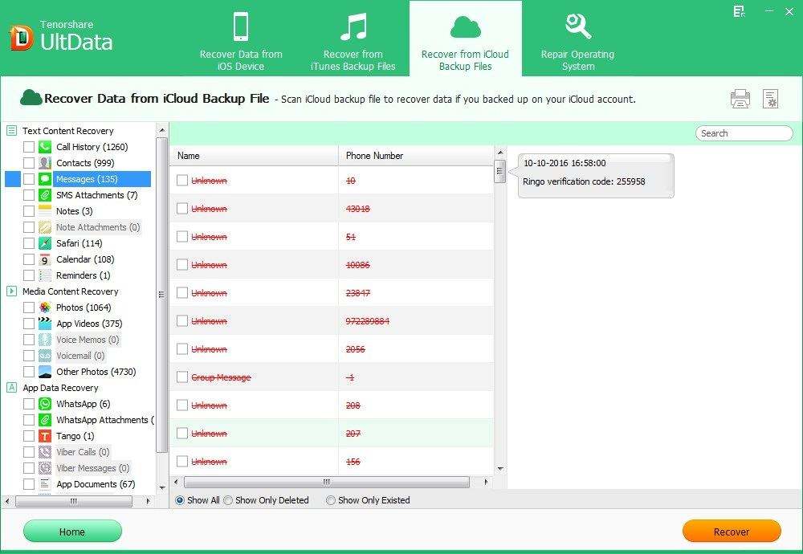Select the Show Only Deleted radio button
This screenshot has height=554, width=803.
pyautogui.click(x=228, y=500)
